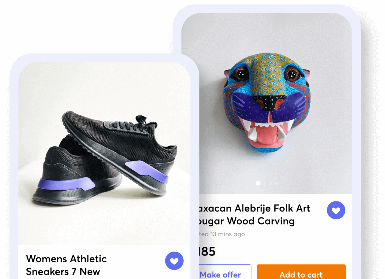Select the fourth carousel indicator dot
The height and width of the screenshot is (279, 385).
pos(276,184)
